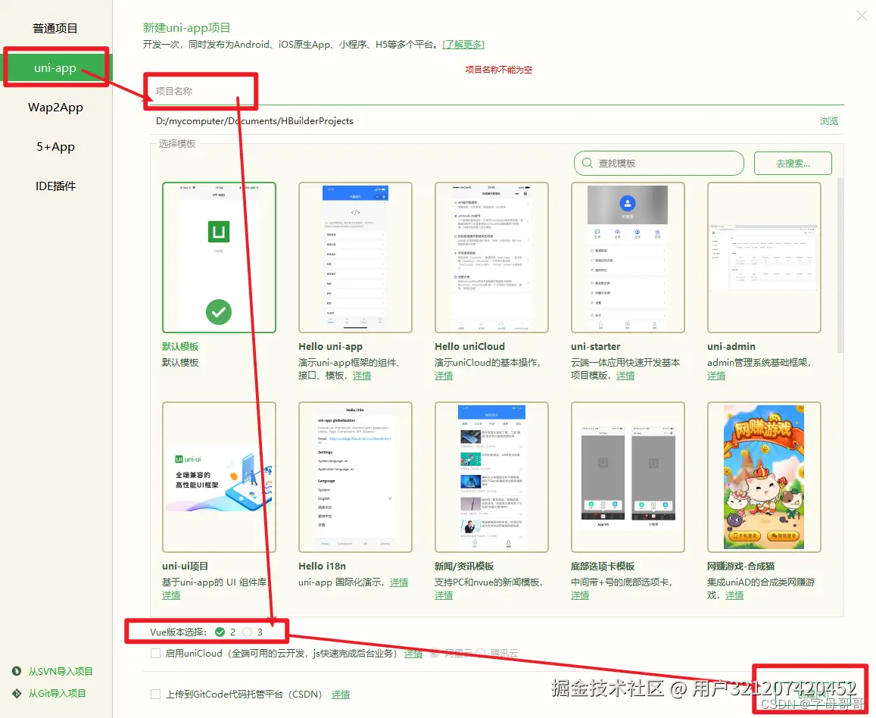The image size is (876, 718).
Task: Select the IDE插件 sidebar tab
Action: pyautogui.click(x=55, y=186)
